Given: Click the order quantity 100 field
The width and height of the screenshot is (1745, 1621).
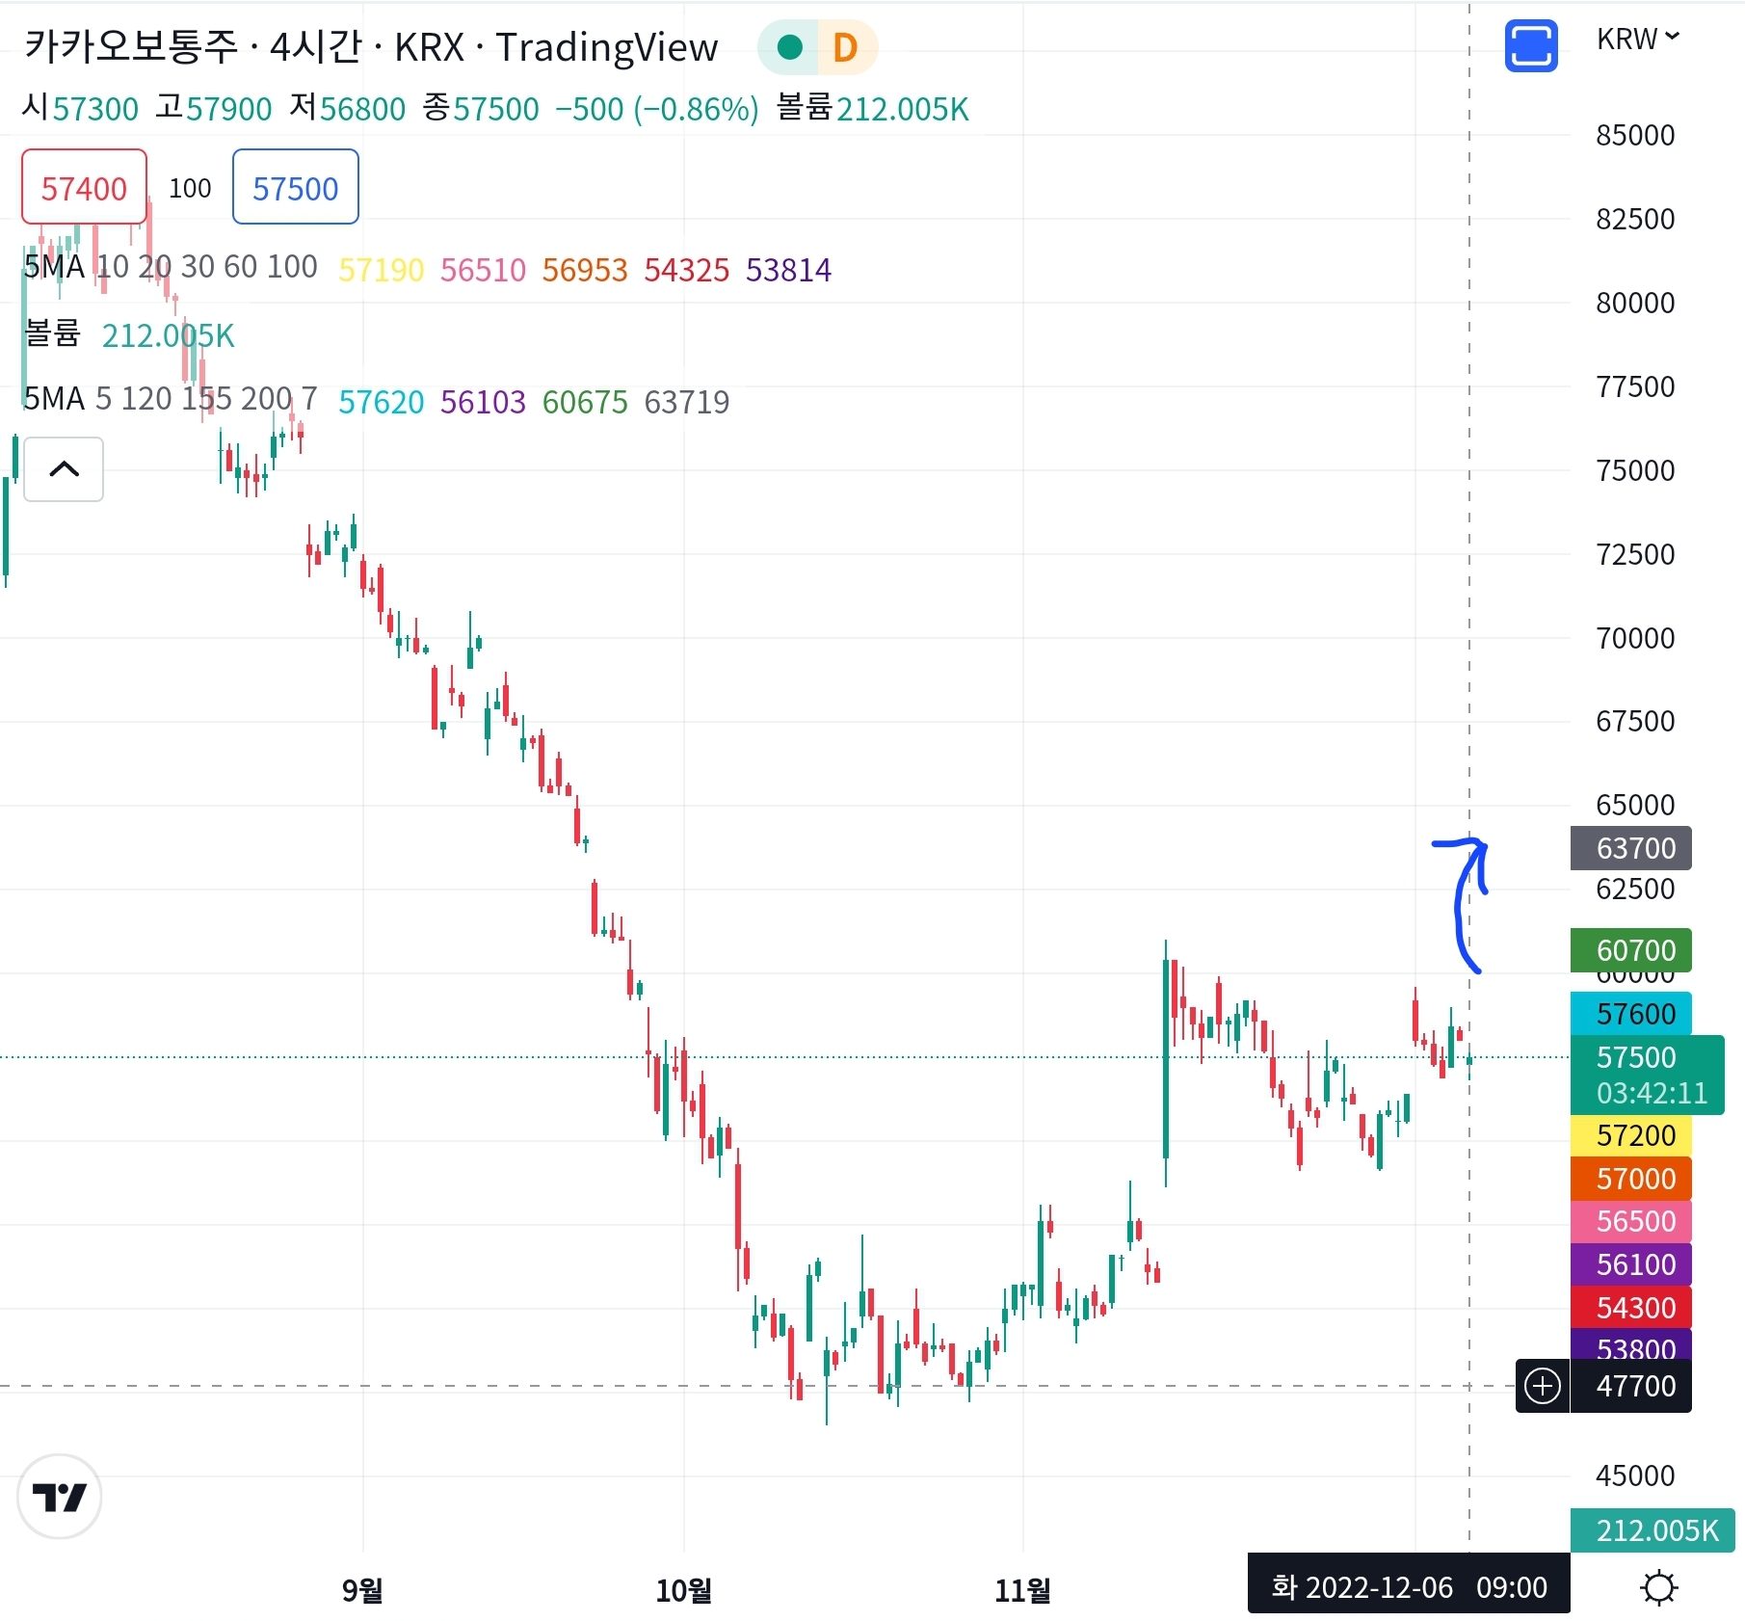Looking at the screenshot, I should point(190,188).
